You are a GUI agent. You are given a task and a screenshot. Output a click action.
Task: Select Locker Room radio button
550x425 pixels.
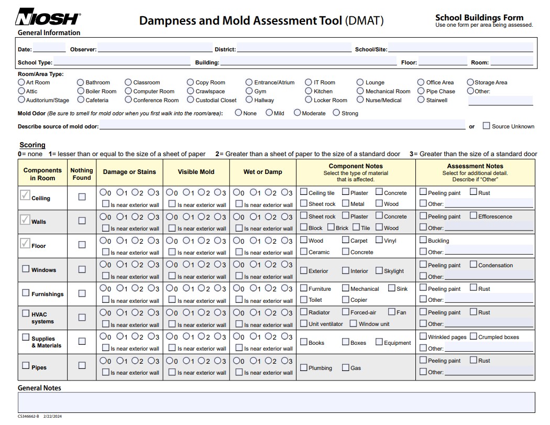click(x=309, y=100)
